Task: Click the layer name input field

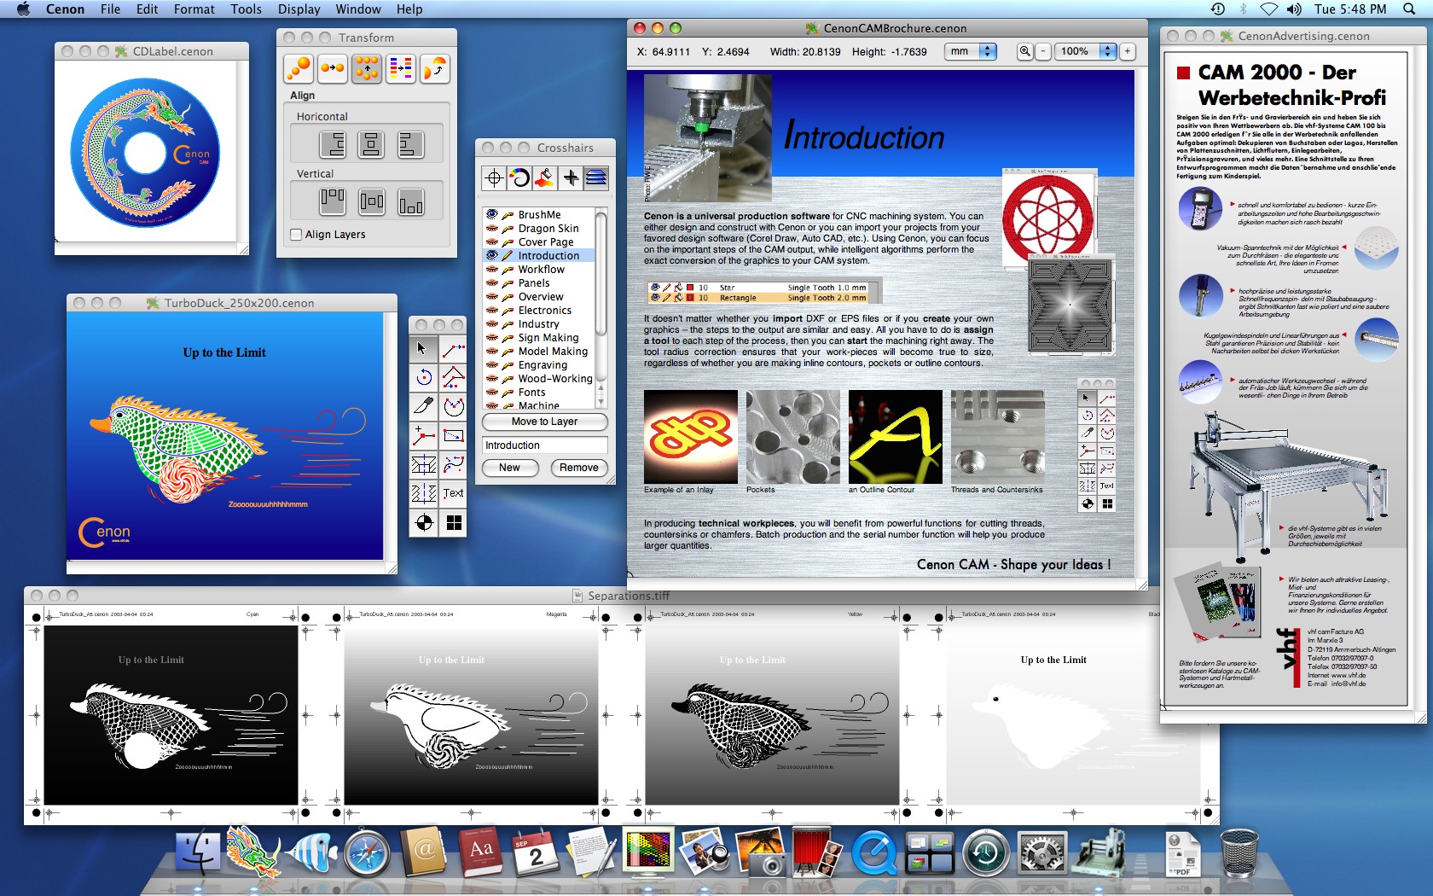Action: (x=544, y=445)
